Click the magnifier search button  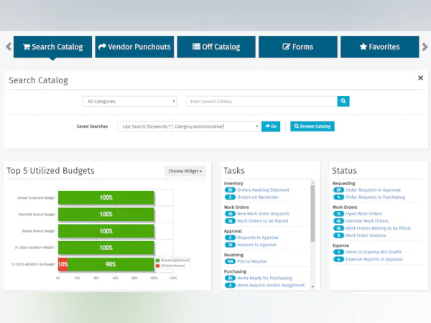pyautogui.click(x=343, y=101)
